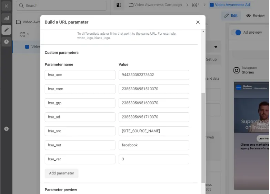Close the Ads Manager editor with X icon

[x=6, y=6]
